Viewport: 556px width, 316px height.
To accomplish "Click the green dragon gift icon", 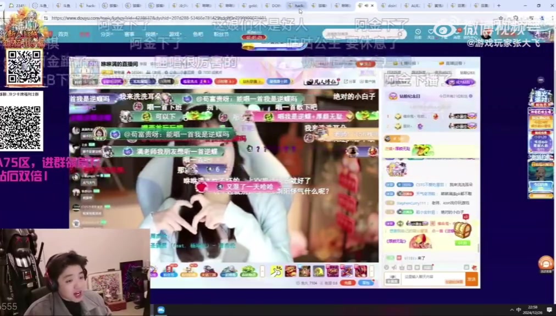I will coord(248,272).
